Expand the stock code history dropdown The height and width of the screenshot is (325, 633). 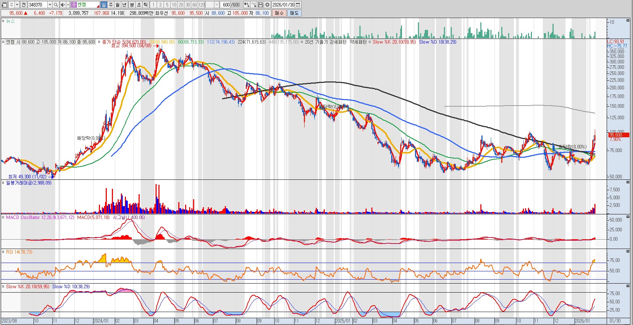50,5
